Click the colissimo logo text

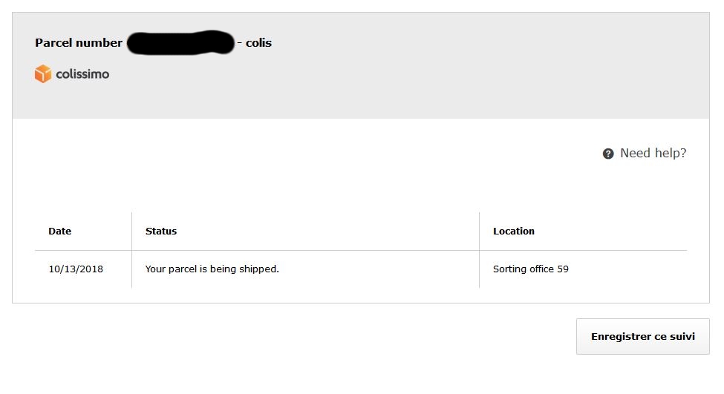coord(82,74)
